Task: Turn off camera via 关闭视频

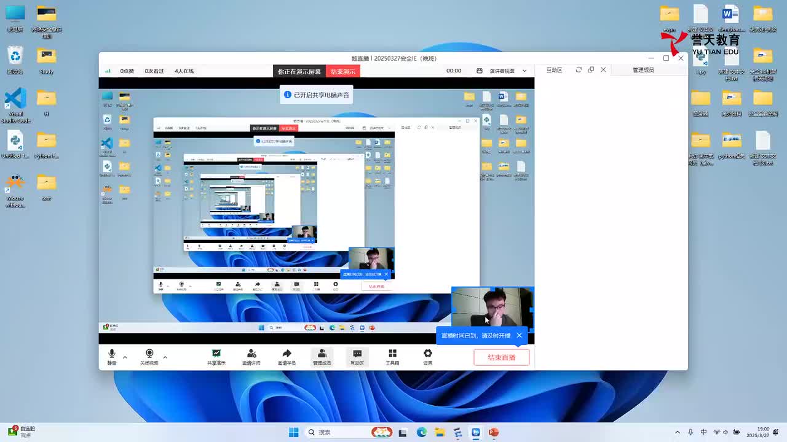Action: click(x=149, y=357)
